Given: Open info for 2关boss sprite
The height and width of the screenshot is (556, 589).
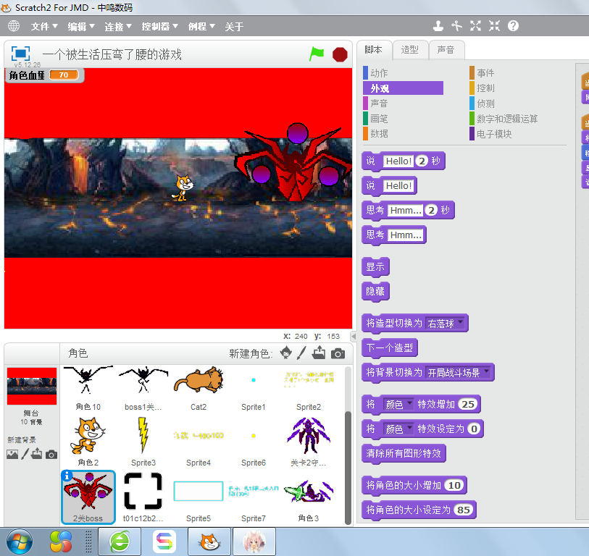Looking at the screenshot, I should tap(67, 476).
